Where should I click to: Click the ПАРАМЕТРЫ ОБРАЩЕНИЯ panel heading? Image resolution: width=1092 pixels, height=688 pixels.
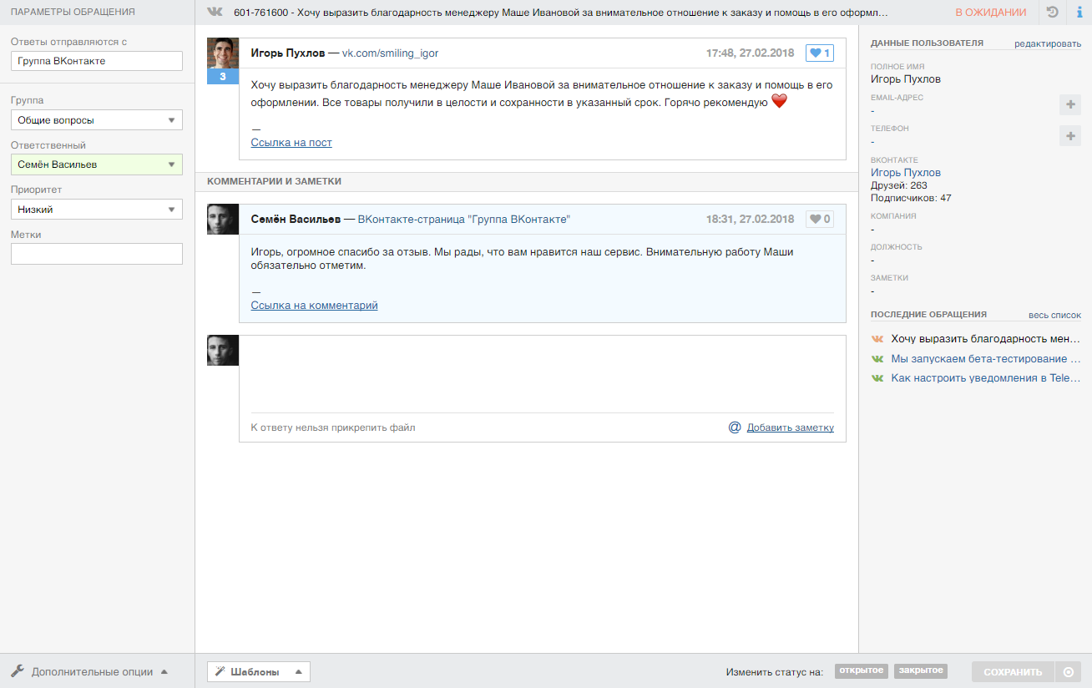73,13
